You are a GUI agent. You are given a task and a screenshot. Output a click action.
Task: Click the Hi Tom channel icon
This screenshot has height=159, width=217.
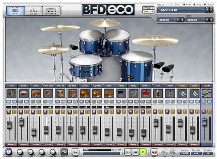[x=72, y=93]
